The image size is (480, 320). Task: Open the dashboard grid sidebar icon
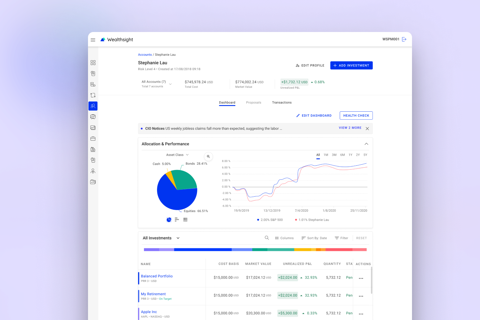[x=93, y=63]
